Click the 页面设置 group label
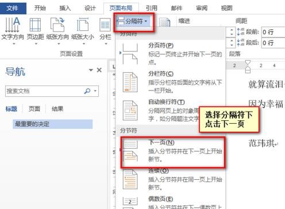The width and height of the screenshot is (285, 209). tap(71, 54)
